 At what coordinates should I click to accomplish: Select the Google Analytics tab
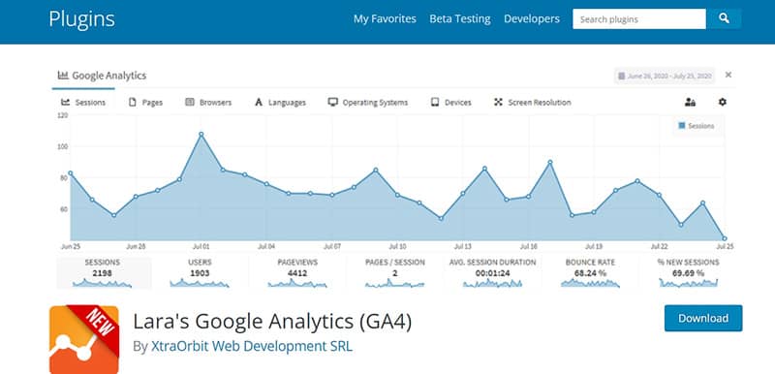tap(102, 76)
